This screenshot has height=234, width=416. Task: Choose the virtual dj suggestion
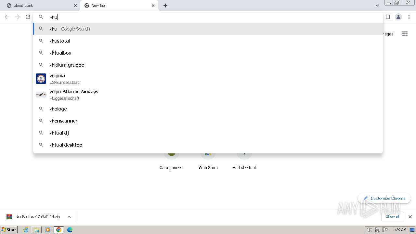click(208, 133)
